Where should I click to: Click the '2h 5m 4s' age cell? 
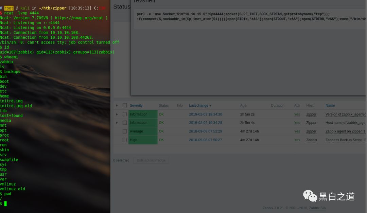coord(247,123)
